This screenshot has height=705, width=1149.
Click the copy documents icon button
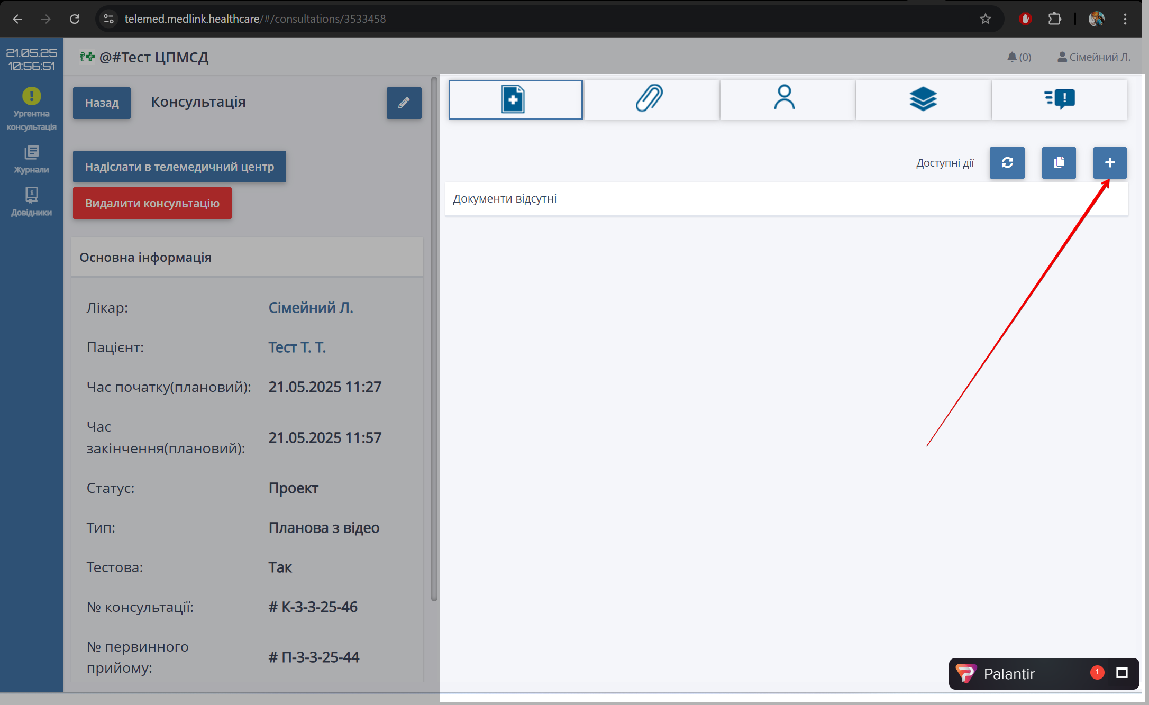(1059, 163)
